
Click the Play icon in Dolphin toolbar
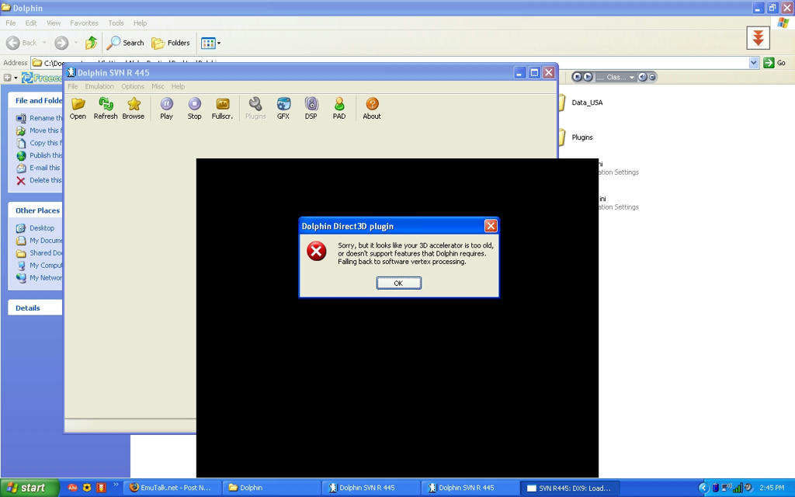pyautogui.click(x=166, y=109)
